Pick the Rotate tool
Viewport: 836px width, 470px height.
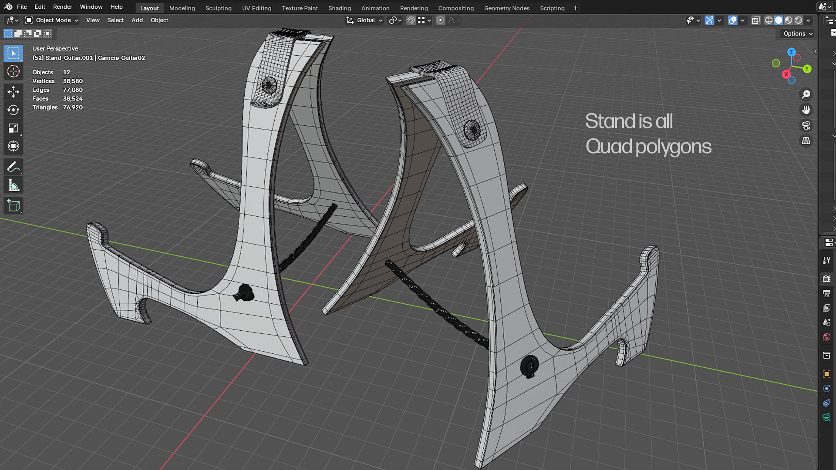13,110
